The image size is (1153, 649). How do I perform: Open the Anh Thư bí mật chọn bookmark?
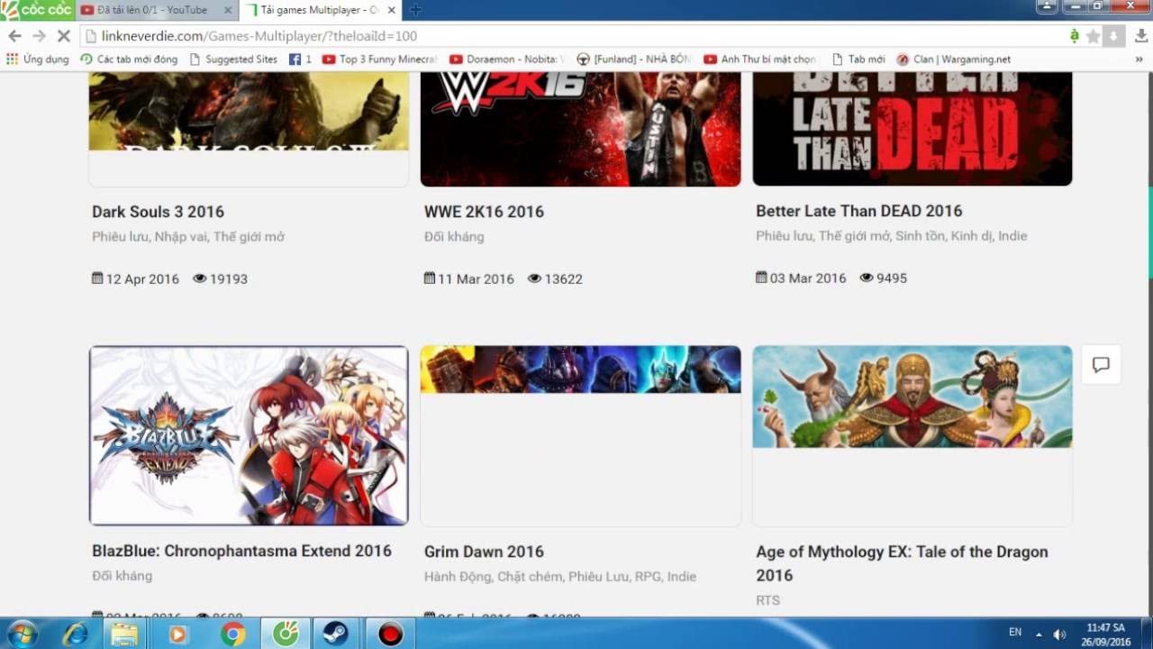(761, 59)
